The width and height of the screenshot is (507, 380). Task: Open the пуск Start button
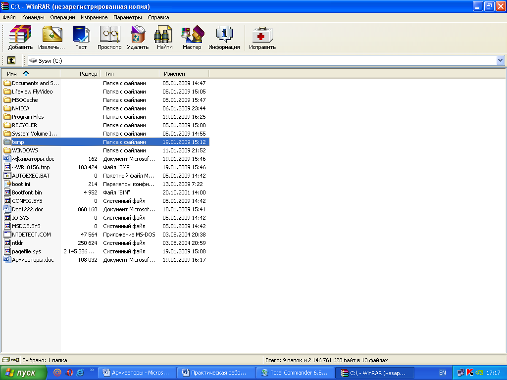(23, 373)
